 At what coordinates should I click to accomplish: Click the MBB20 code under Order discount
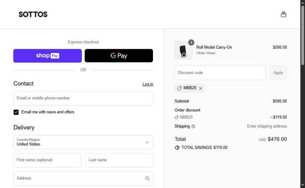(x=186, y=117)
